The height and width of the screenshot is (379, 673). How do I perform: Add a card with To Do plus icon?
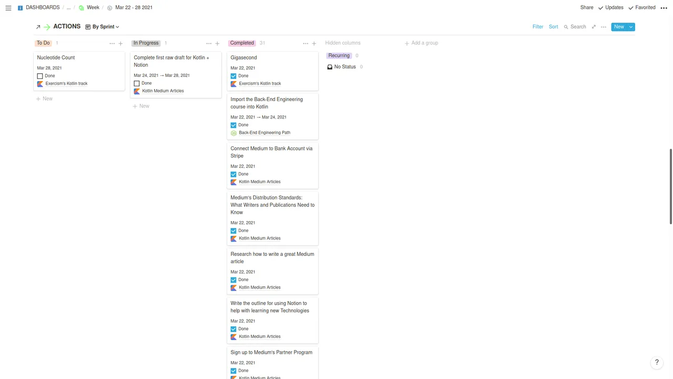[x=120, y=43]
